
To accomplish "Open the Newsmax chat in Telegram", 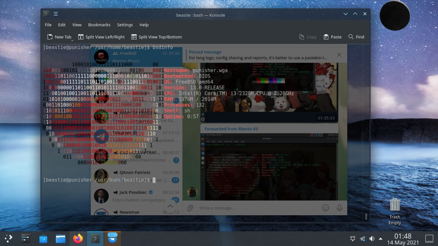I will (137, 211).
